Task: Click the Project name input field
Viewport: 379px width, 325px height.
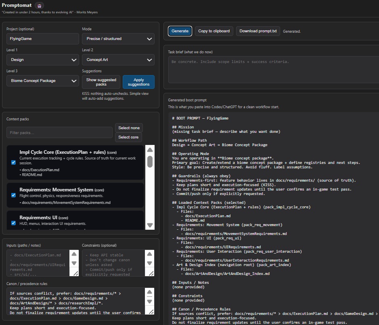Action: [42, 39]
